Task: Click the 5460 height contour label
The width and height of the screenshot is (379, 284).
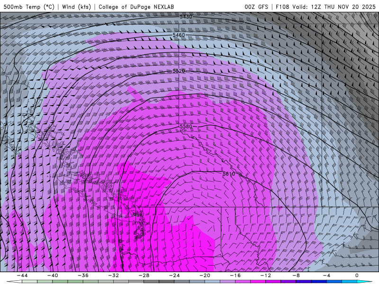Action: (x=179, y=35)
